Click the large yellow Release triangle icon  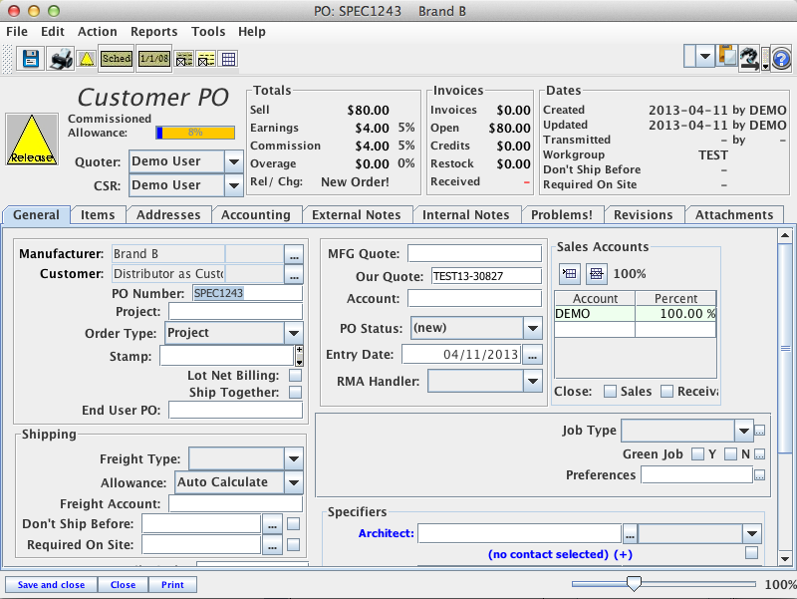point(32,140)
